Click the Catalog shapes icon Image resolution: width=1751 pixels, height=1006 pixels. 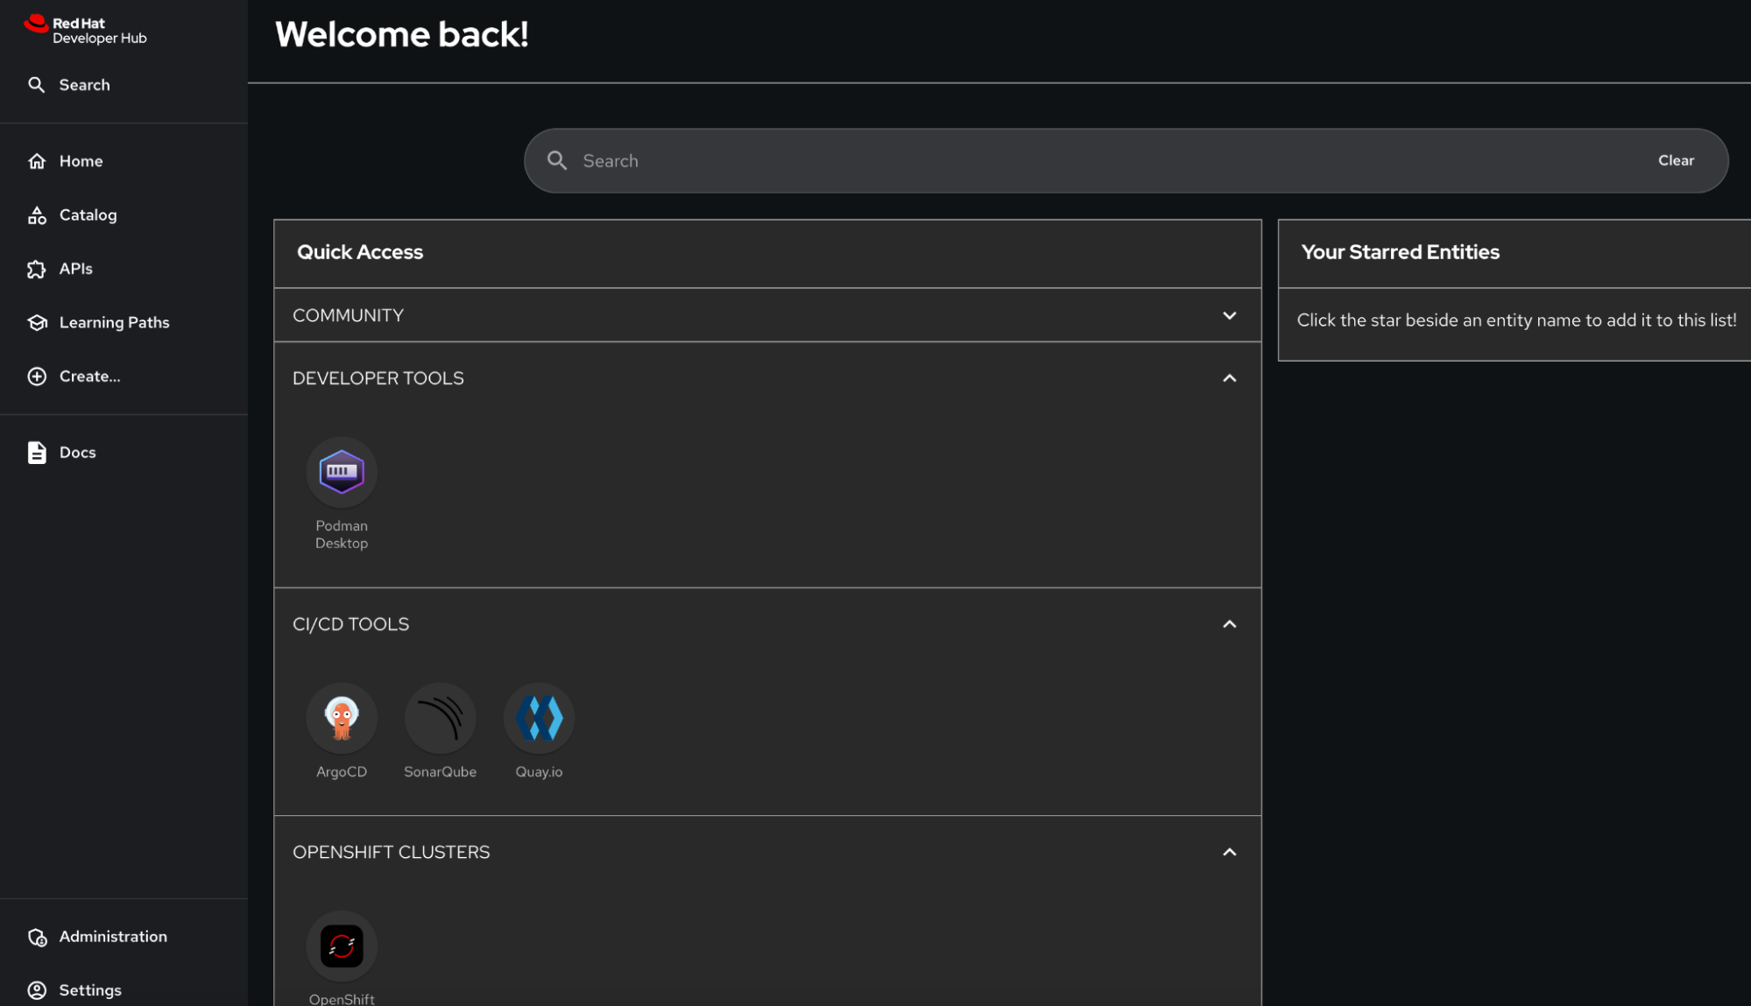37,215
